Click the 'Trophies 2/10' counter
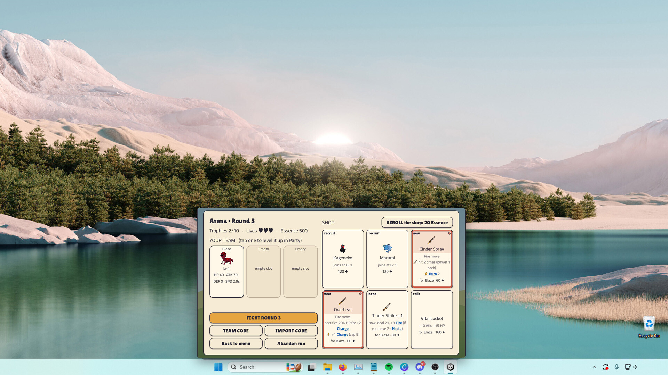Viewport: 668px width, 375px height. (224, 231)
